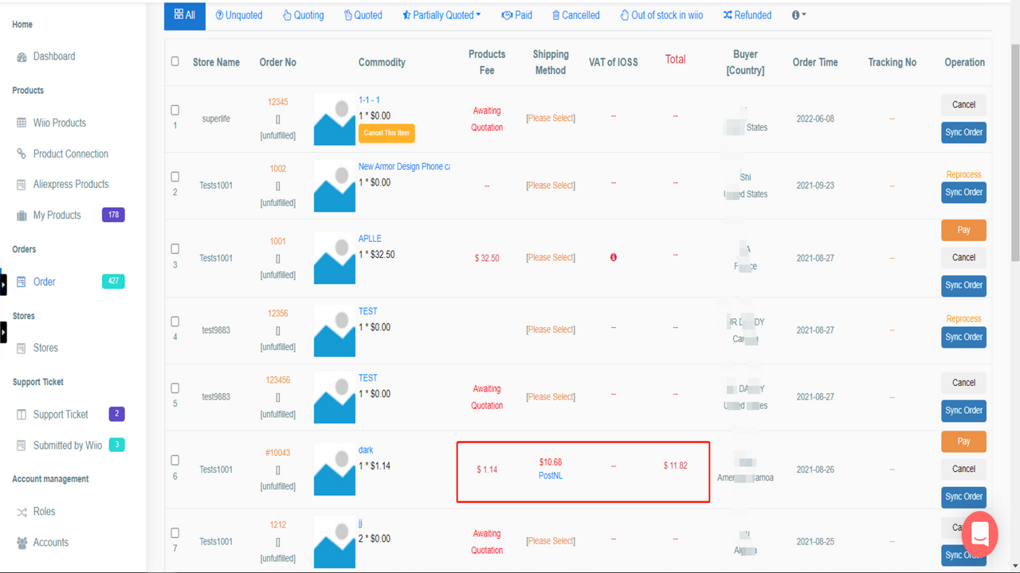Click the Pay button for order #10043
Screen dimensions: 1020x573
click(963, 441)
